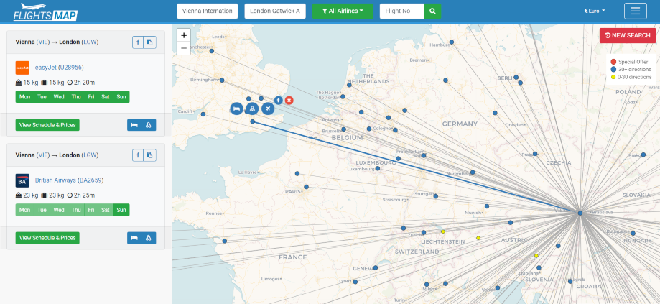Copy the British Airways flight card link
Image resolution: width=660 pixels, height=304 pixels.
pyautogui.click(x=150, y=155)
